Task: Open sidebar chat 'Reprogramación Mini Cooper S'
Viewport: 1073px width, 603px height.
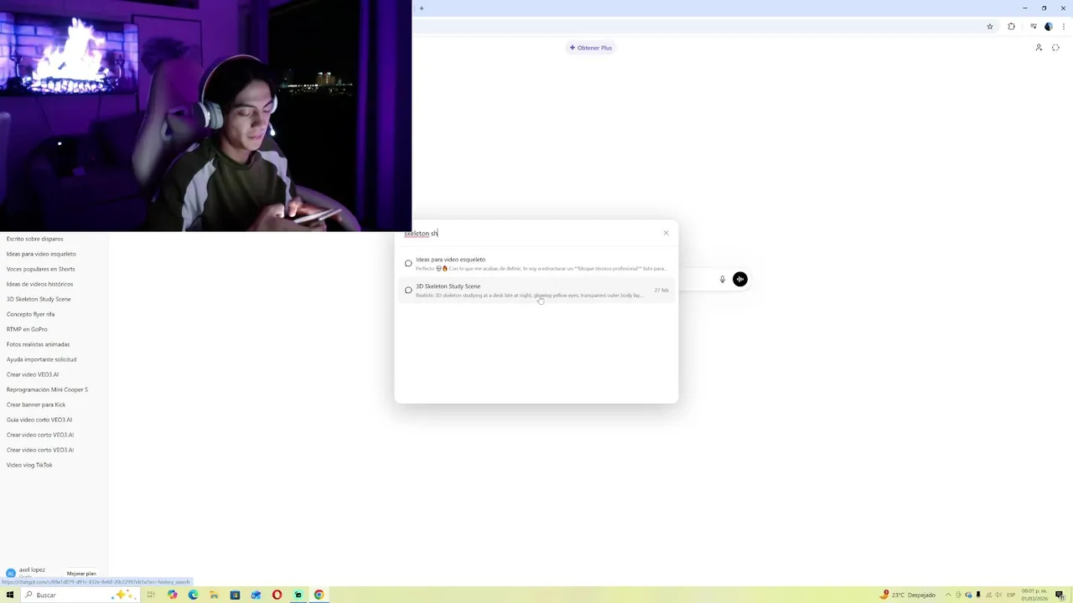Action: tap(47, 389)
